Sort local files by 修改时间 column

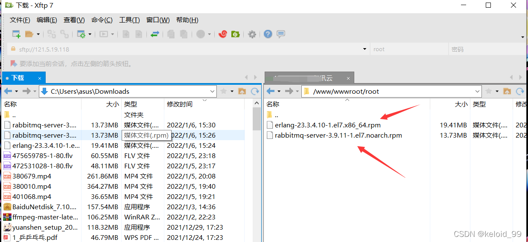(x=205, y=104)
